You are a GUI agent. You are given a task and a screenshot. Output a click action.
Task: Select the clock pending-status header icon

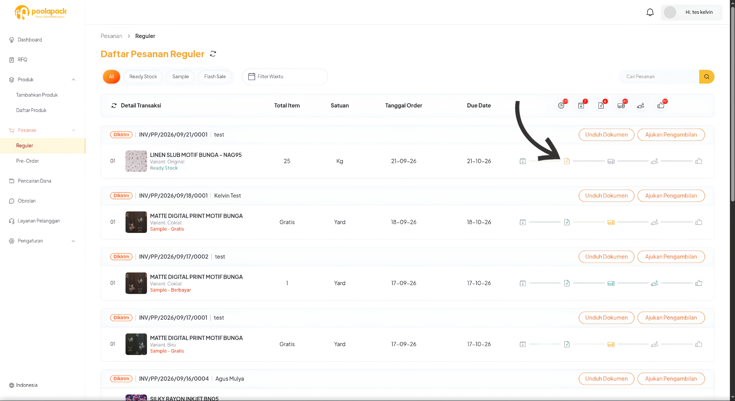(x=561, y=105)
